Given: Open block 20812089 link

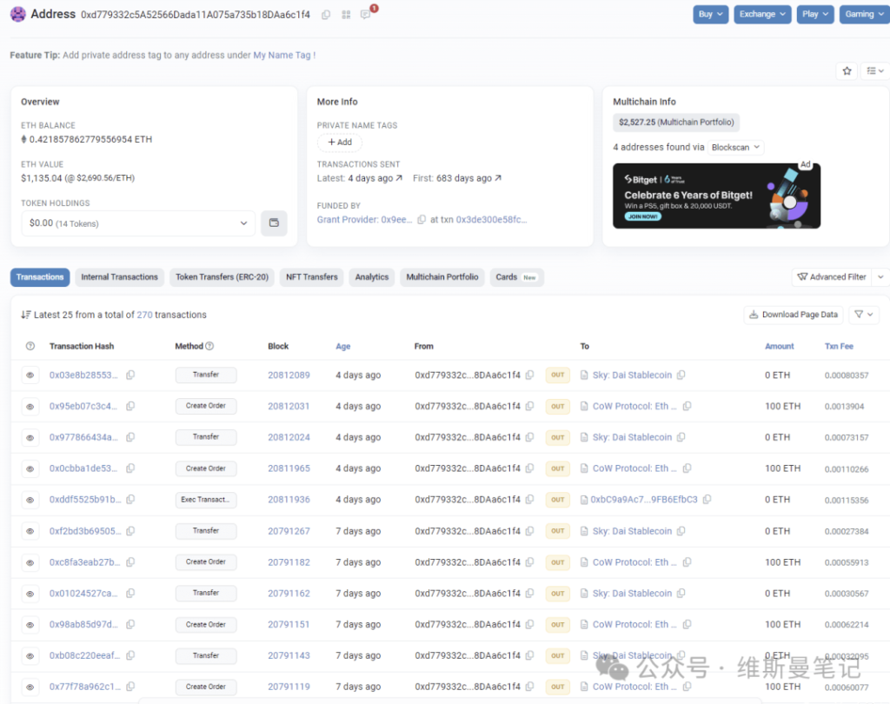Looking at the screenshot, I should point(289,375).
